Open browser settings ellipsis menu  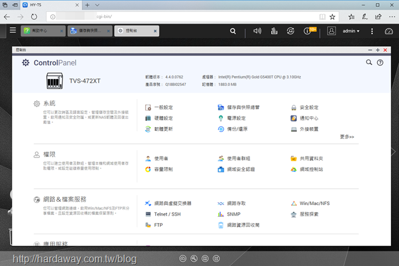pos(392,17)
